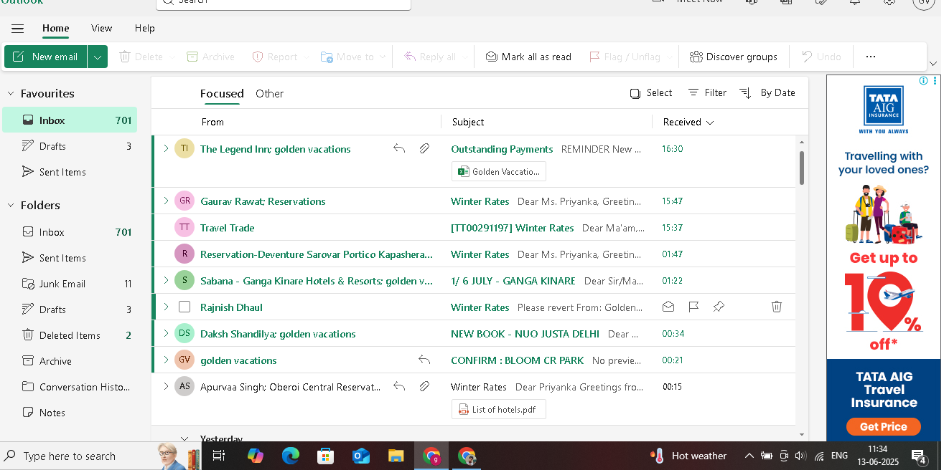Image resolution: width=944 pixels, height=470 pixels.
Task: Tick the checkbox beside Rajnish Dhaul
Action: tap(184, 307)
